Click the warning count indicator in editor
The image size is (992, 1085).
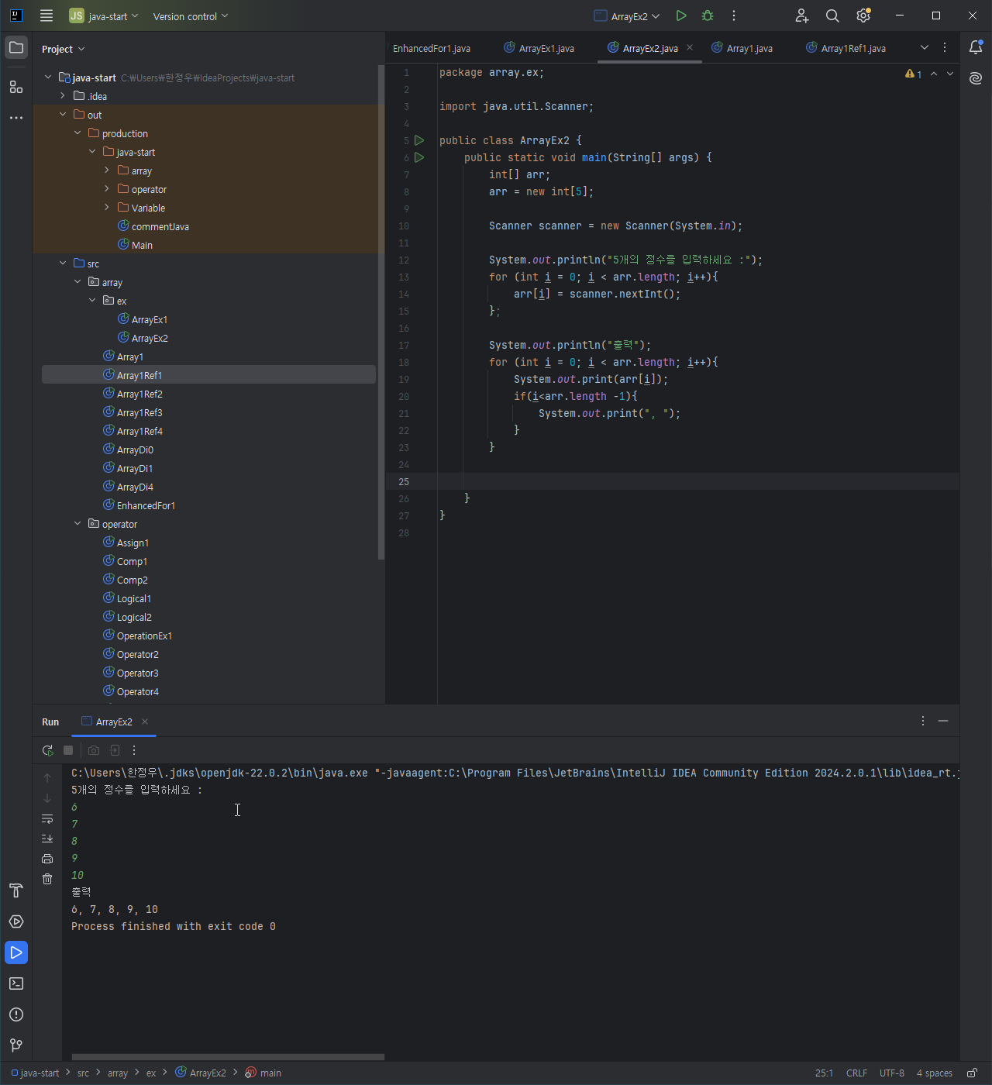[914, 74]
